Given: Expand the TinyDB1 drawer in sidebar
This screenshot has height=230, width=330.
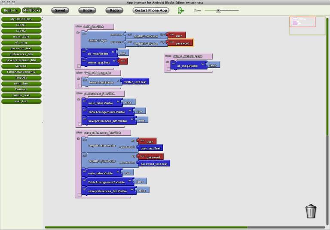Looking at the screenshot, I should click(x=21, y=78).
